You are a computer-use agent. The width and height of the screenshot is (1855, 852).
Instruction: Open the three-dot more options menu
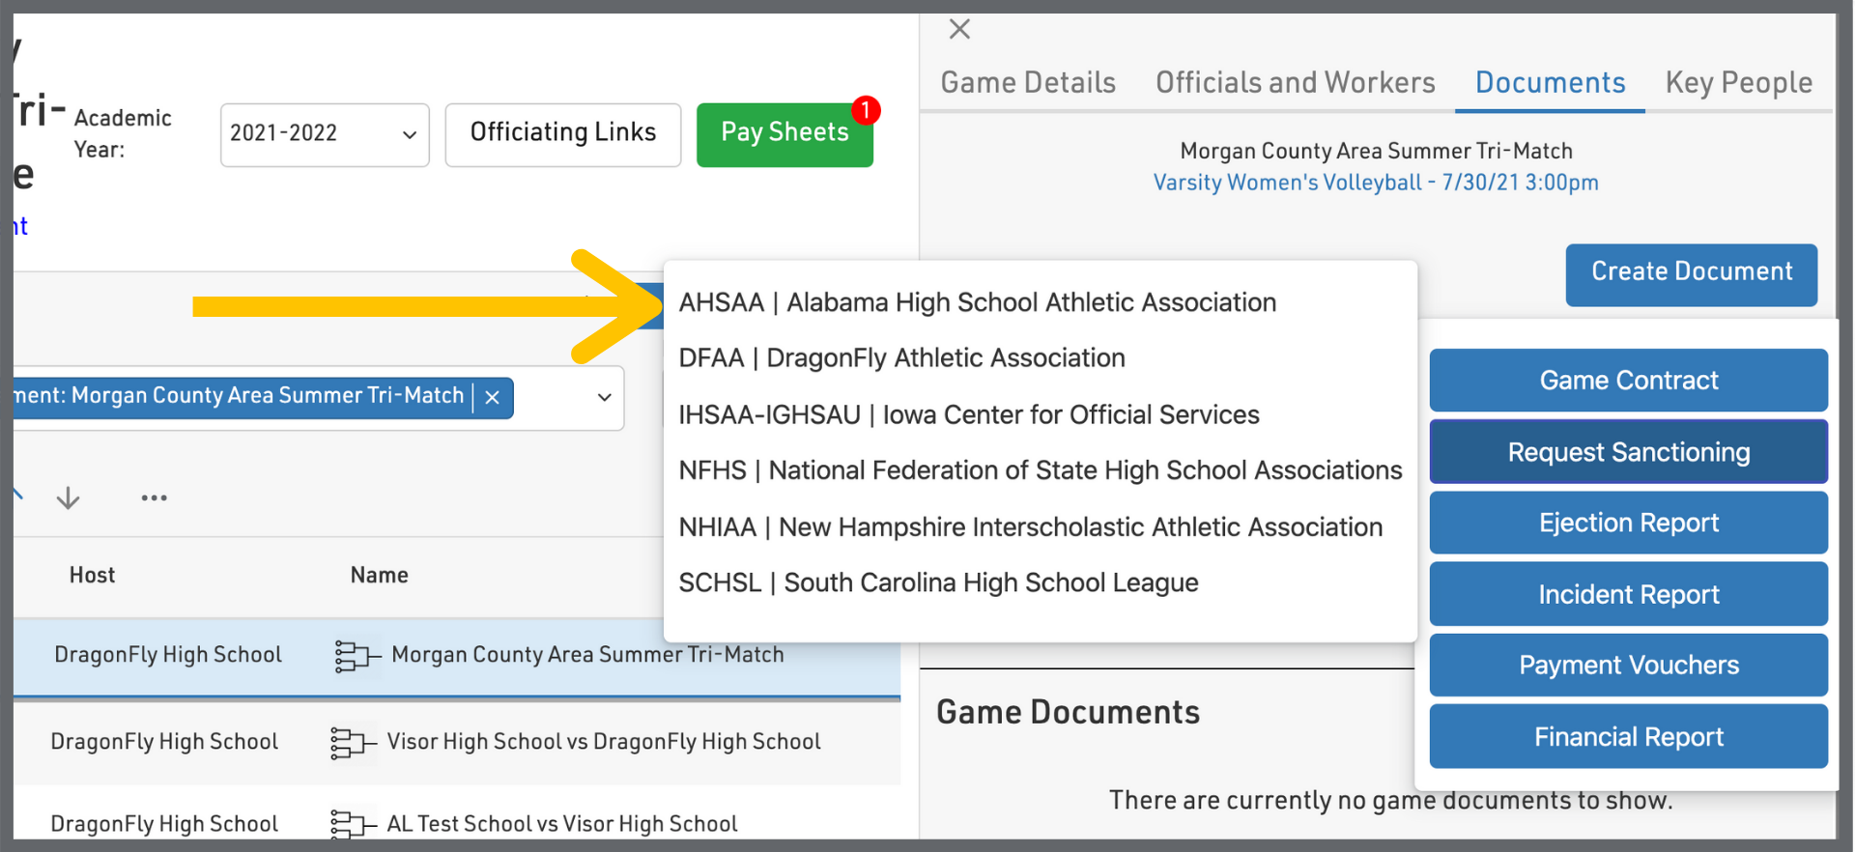[154, 498]
